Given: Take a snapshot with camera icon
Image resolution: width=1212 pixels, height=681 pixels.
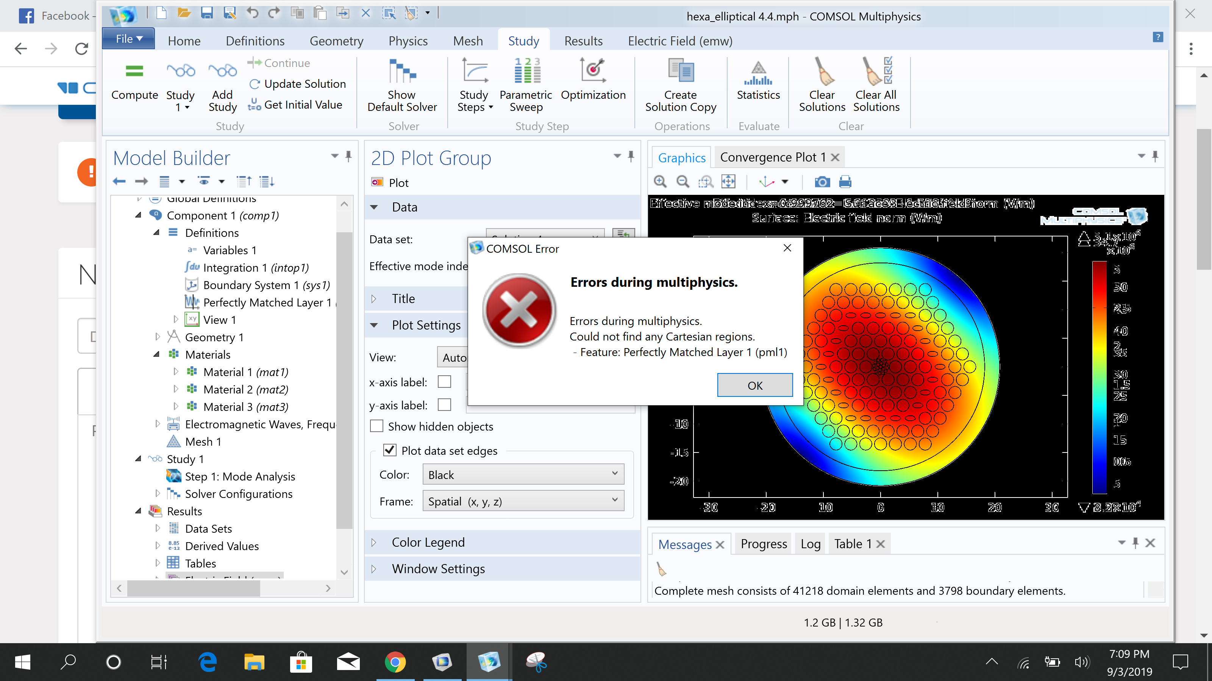Looking at the screenshot, I should pos(822,182).
